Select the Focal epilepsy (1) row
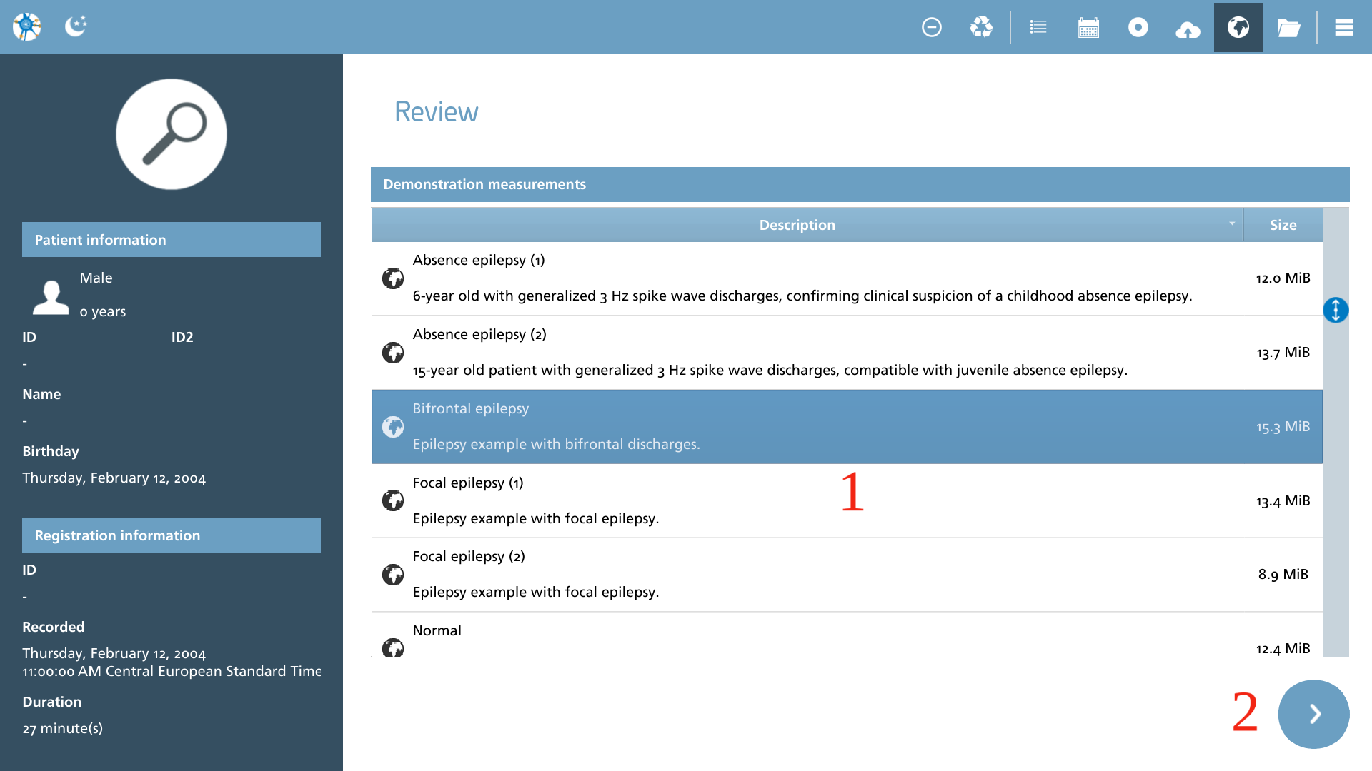Viewport: 1372px width, 771px height. 847,500
